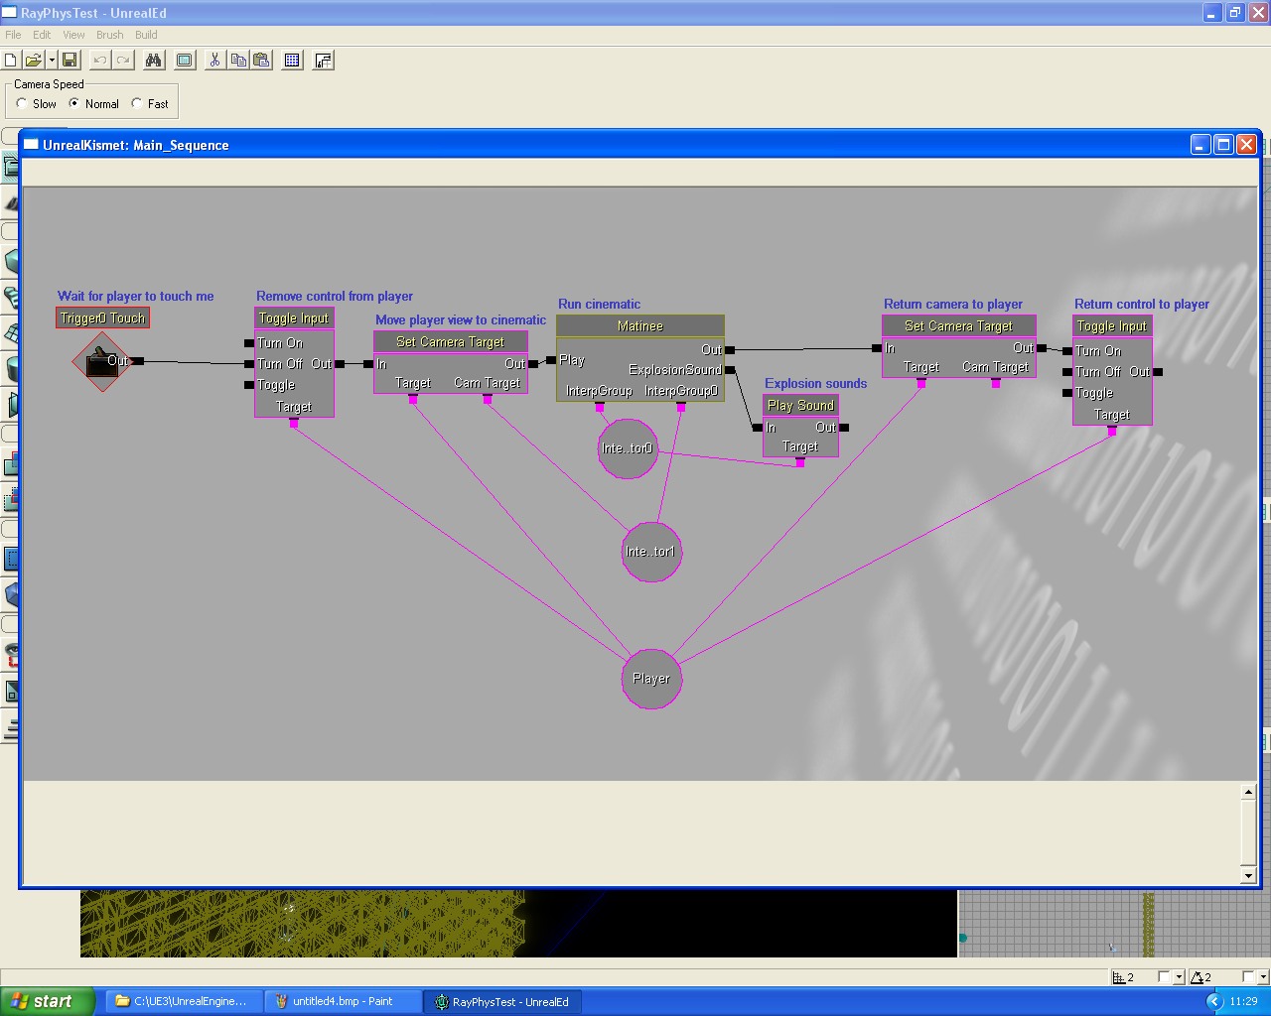Save the map with floppy icon
Screen dimensions: 1271x1016
tap(70, 61)
